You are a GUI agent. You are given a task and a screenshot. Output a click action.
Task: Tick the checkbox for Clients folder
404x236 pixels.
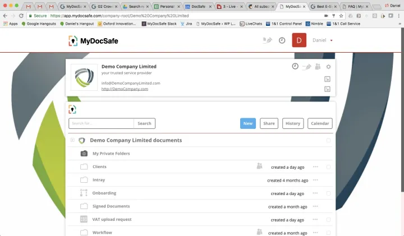(x=328, y=167)
